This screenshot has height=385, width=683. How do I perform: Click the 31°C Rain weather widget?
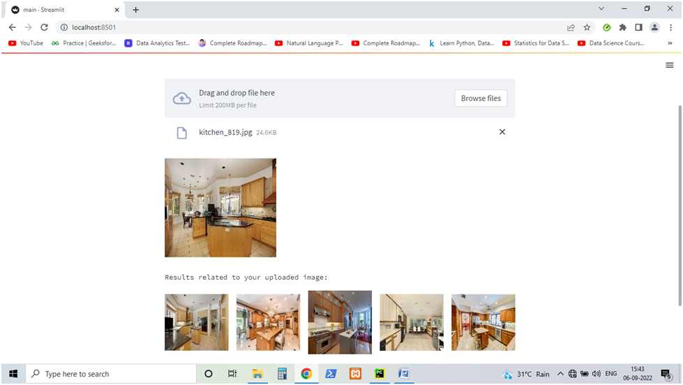click(526, 374)
